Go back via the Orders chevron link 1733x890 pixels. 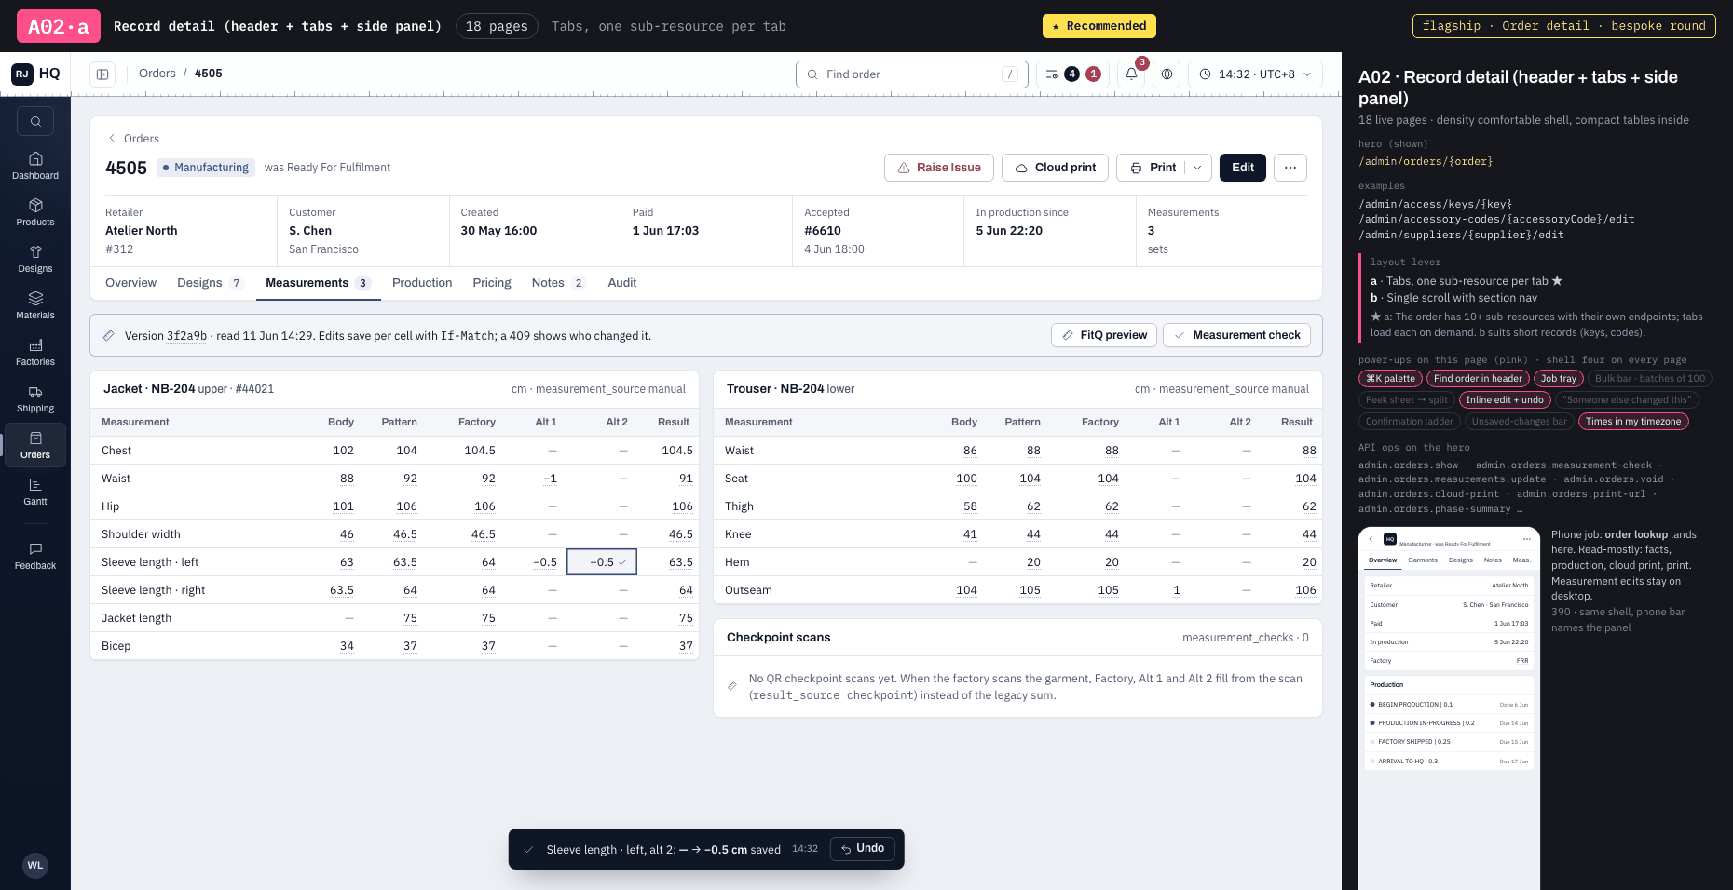(x=133, y=139)
